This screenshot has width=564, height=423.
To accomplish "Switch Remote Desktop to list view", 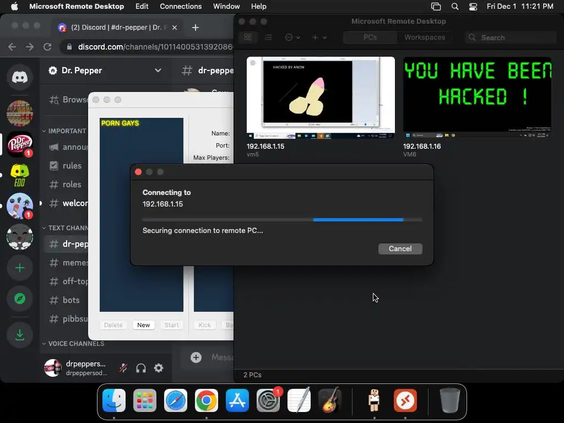I will coord(268,37).
